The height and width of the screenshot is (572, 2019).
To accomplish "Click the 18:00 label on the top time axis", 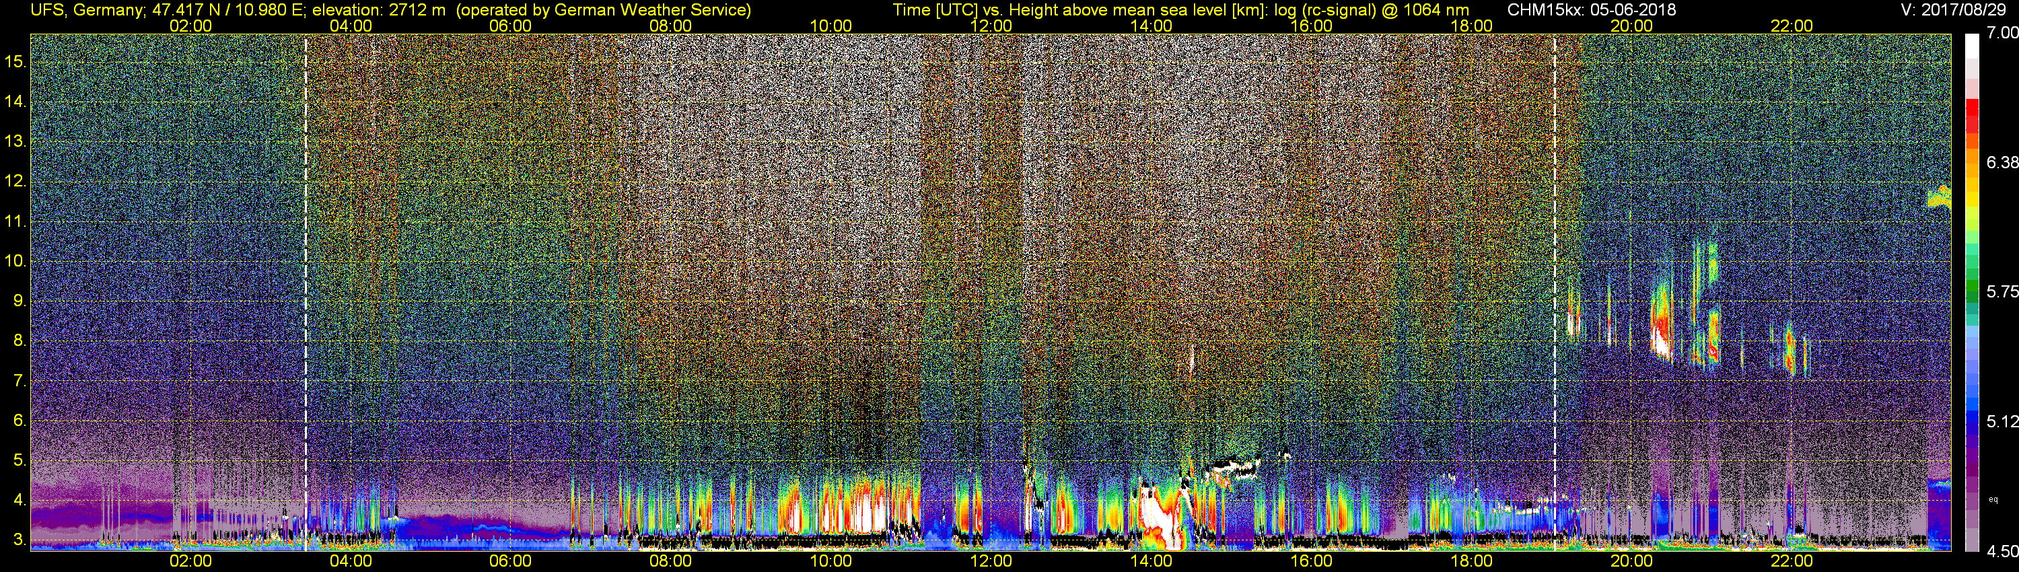I will pos(1471,26).
